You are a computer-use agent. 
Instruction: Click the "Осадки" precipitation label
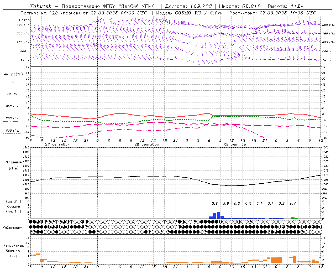(x=13, y=206)
